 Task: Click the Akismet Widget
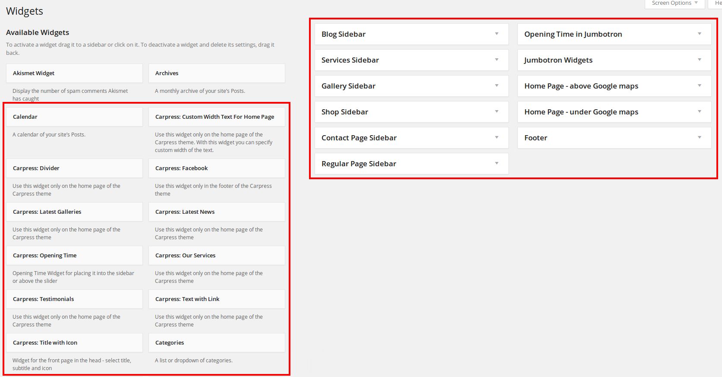coord(74,73)
